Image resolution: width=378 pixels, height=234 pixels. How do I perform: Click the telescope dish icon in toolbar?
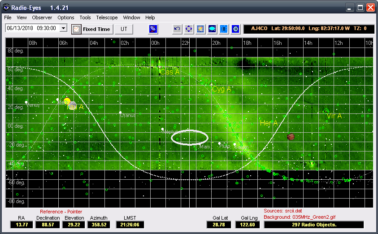pyautogui.click(x=153, y=29)
